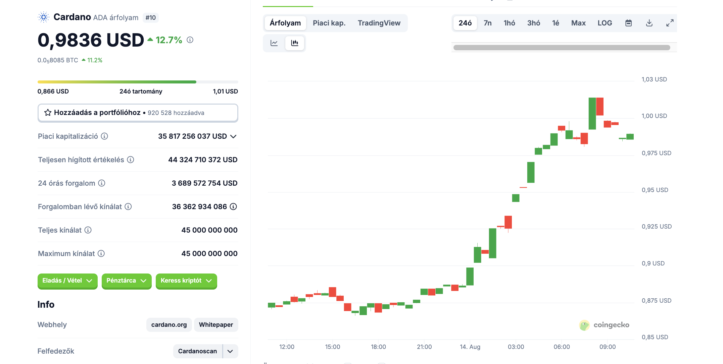Click the 35 817 256 037 USD value
The image size is (723, 364).
point(192,136)
